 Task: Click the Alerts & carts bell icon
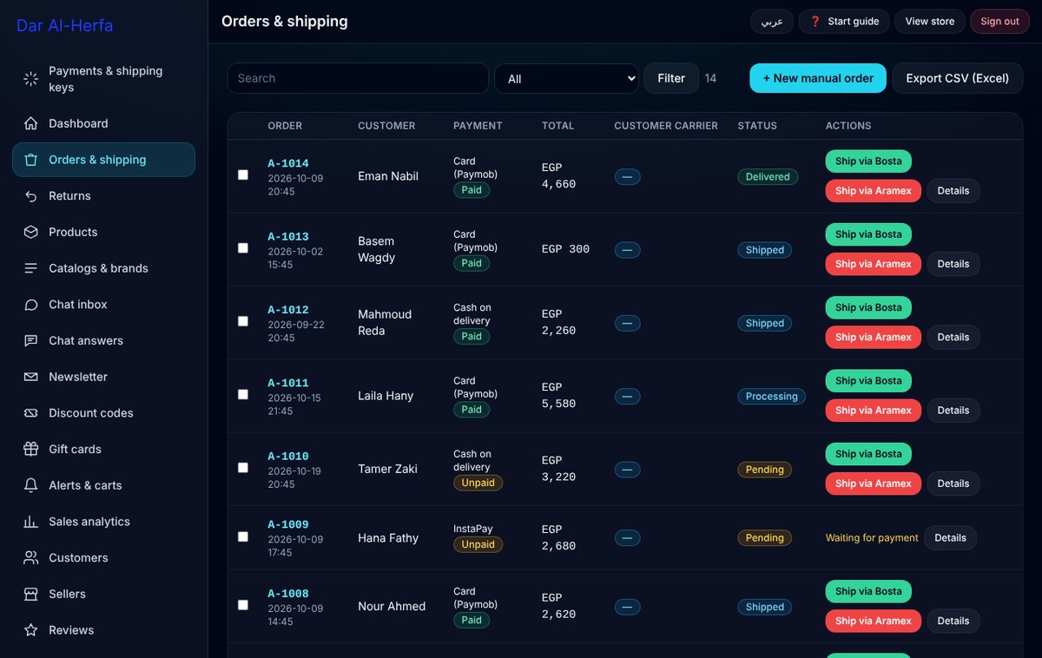pos(31,485)
